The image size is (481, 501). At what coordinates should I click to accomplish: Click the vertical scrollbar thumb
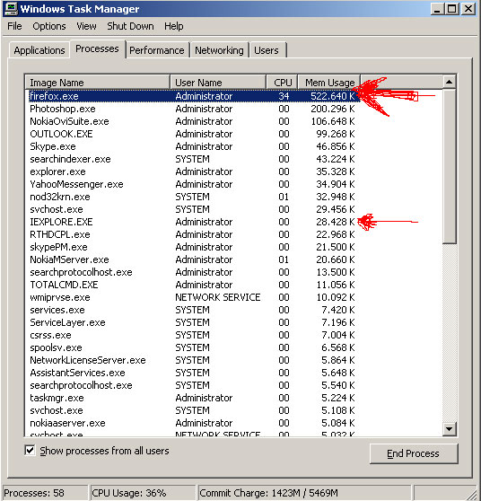coord(449,166)
